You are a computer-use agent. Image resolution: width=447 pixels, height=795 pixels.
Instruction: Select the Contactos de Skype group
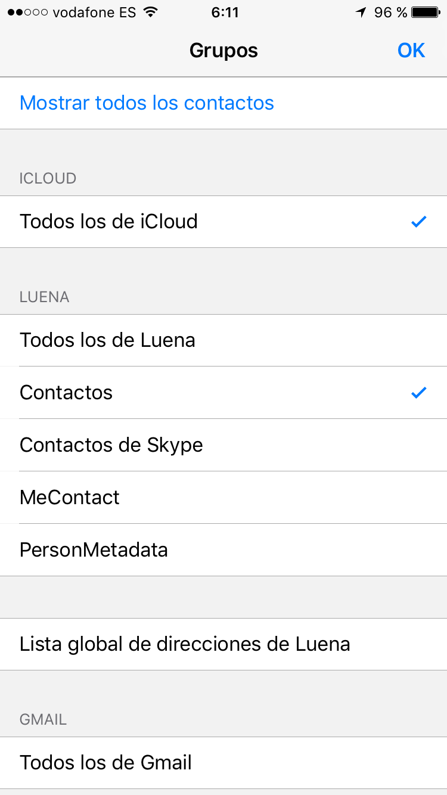coord(111,445)
